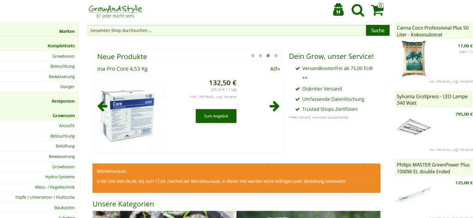Viewport: 473px width, 218px height.
Task: Open Restposten in the sidebar
Action: [63, 101]
